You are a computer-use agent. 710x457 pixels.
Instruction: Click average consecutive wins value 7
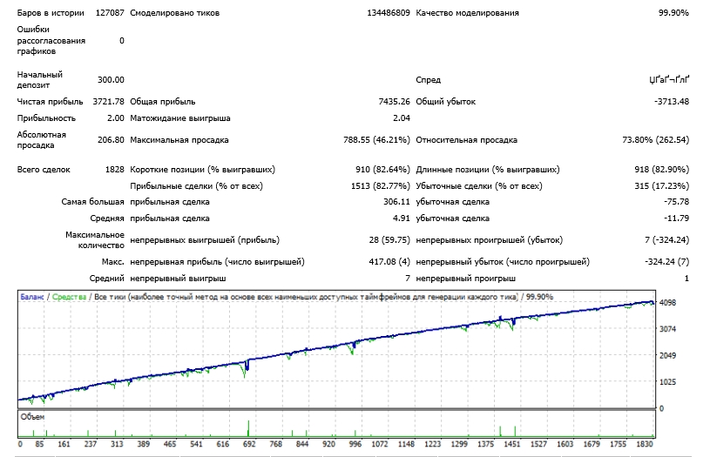[x=408, y=279]
